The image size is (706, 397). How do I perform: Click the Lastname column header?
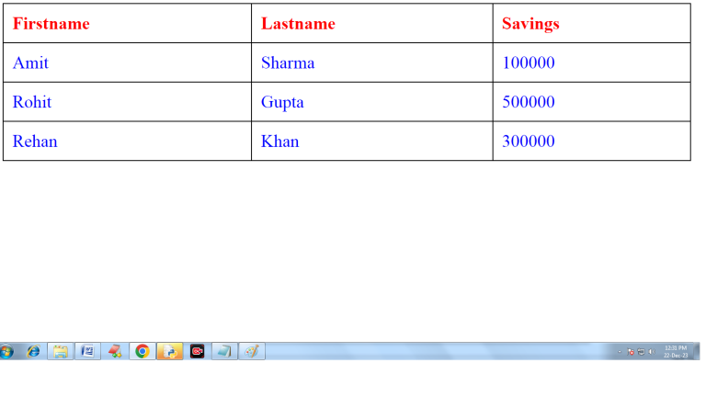(x=372, y=23)
